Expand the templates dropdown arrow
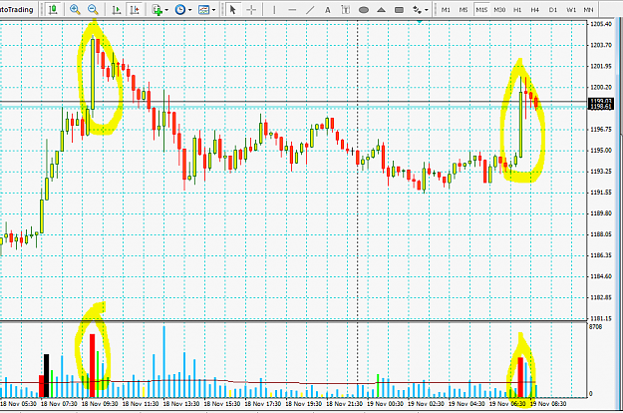Image resolution: width=623 pixels, height=413 pixels. coord(213,10)
